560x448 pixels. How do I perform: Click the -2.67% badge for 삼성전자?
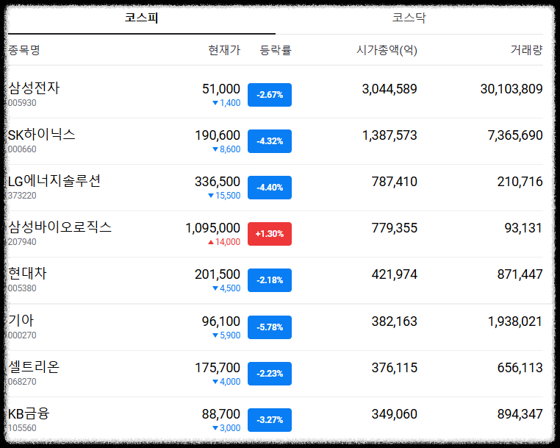pos(270,95)
